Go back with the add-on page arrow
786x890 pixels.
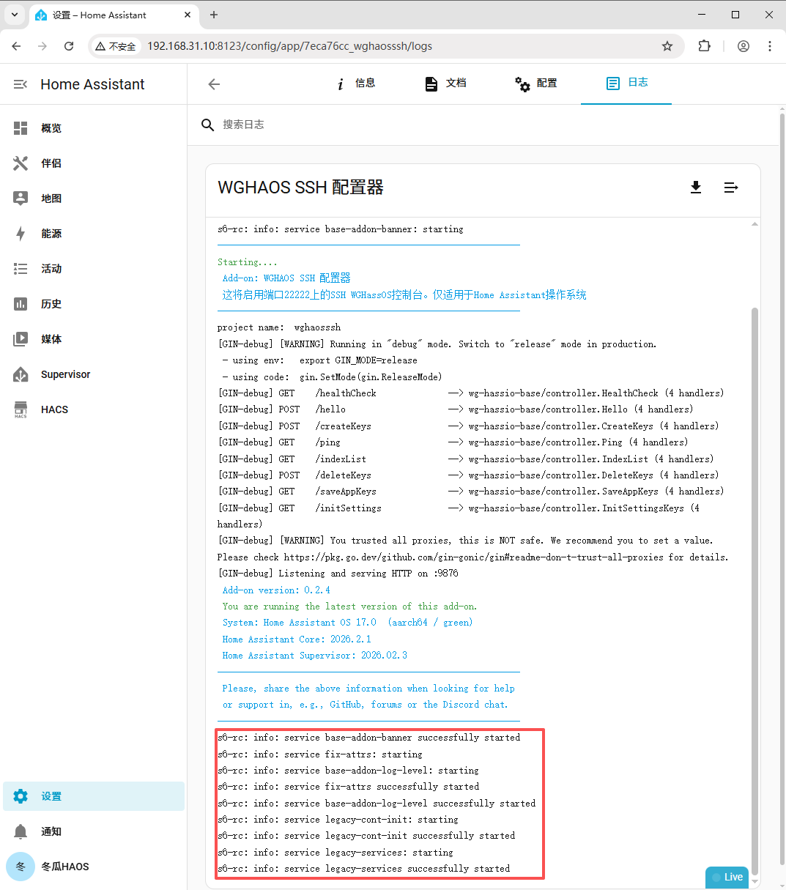pyautogui.click(x=214, y=84)
